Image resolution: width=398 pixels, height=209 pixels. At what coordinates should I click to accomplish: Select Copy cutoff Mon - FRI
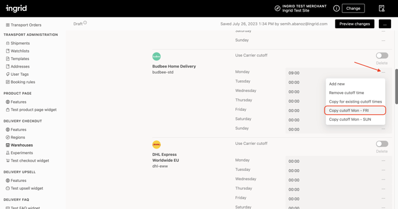pyautogui.click(x=355, y=110)
